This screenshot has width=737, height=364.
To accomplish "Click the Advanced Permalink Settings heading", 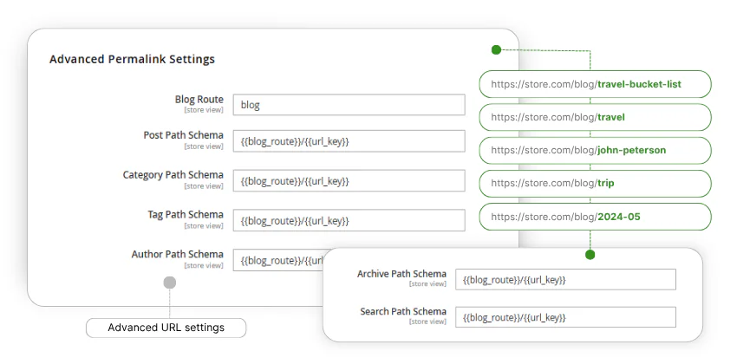I will click(132, 60).
